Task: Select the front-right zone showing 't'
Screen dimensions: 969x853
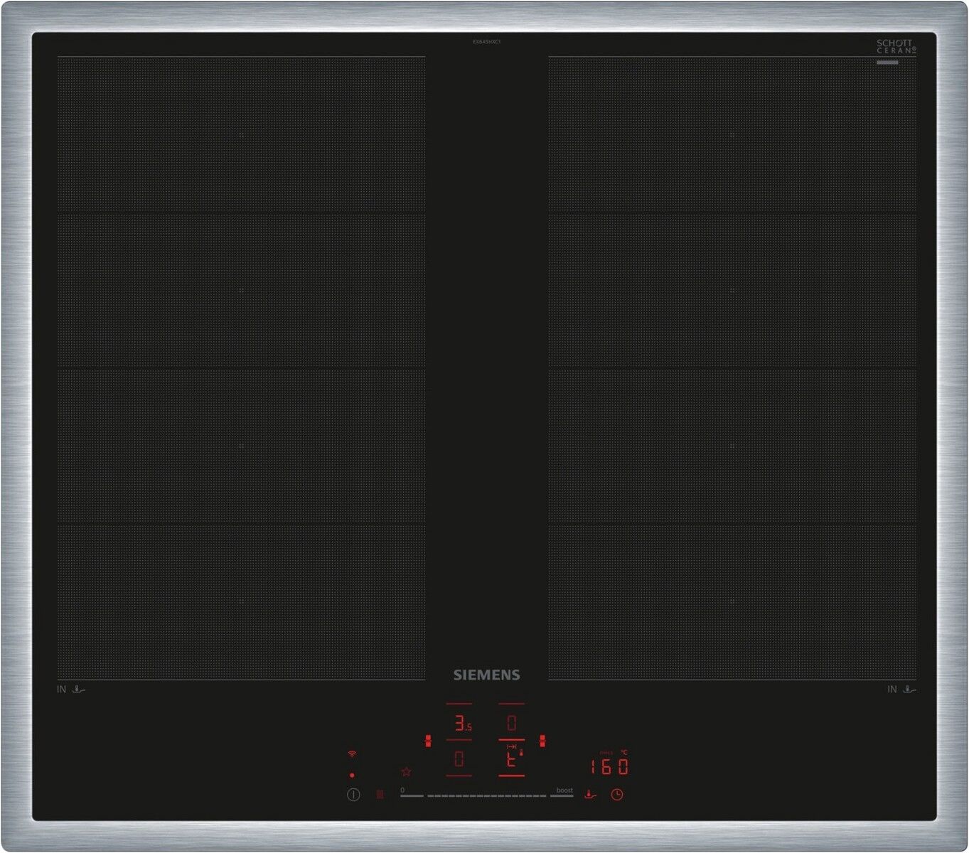Action: coord(511,760)
